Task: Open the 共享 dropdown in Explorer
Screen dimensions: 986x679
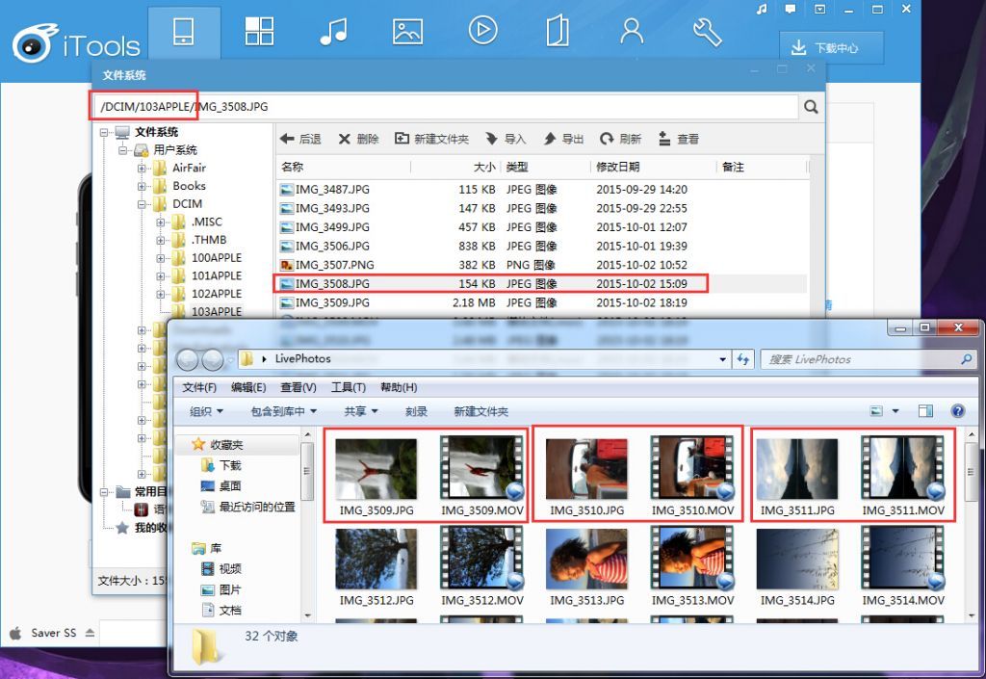Action: (x=361, y=411)
